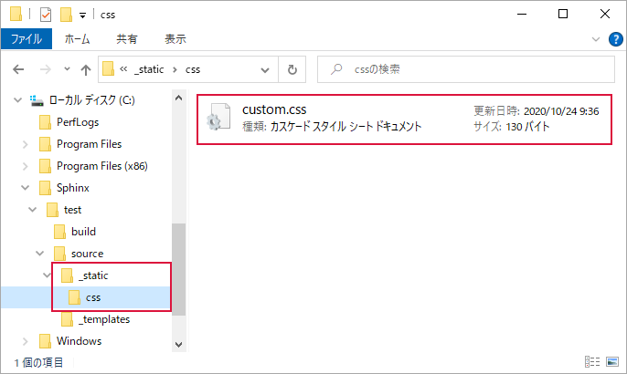Open Help with the question mark icon
The height and width of the screenshot is (374, 627).
pos(615,39)
